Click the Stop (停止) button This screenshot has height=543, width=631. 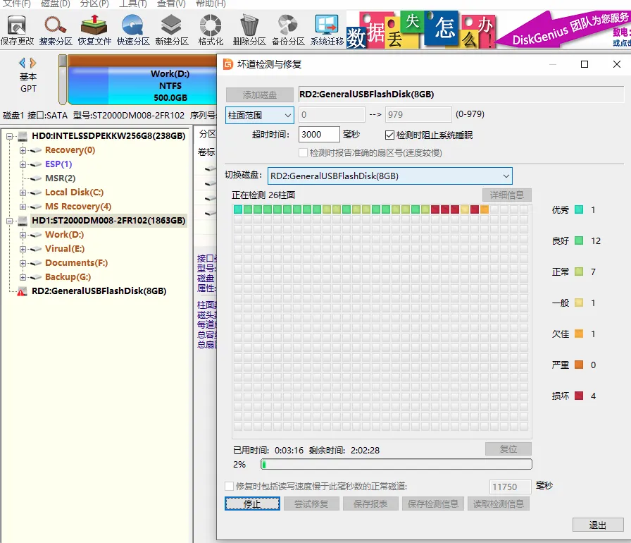pos(252,504)
